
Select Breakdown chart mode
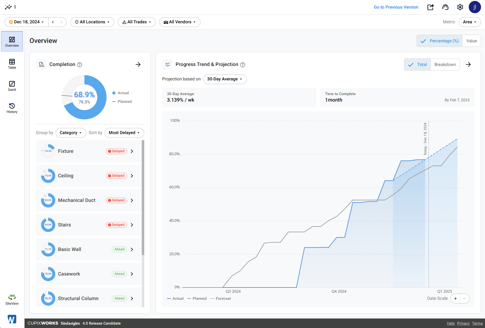pyautogui.click(x=445, y=64)
